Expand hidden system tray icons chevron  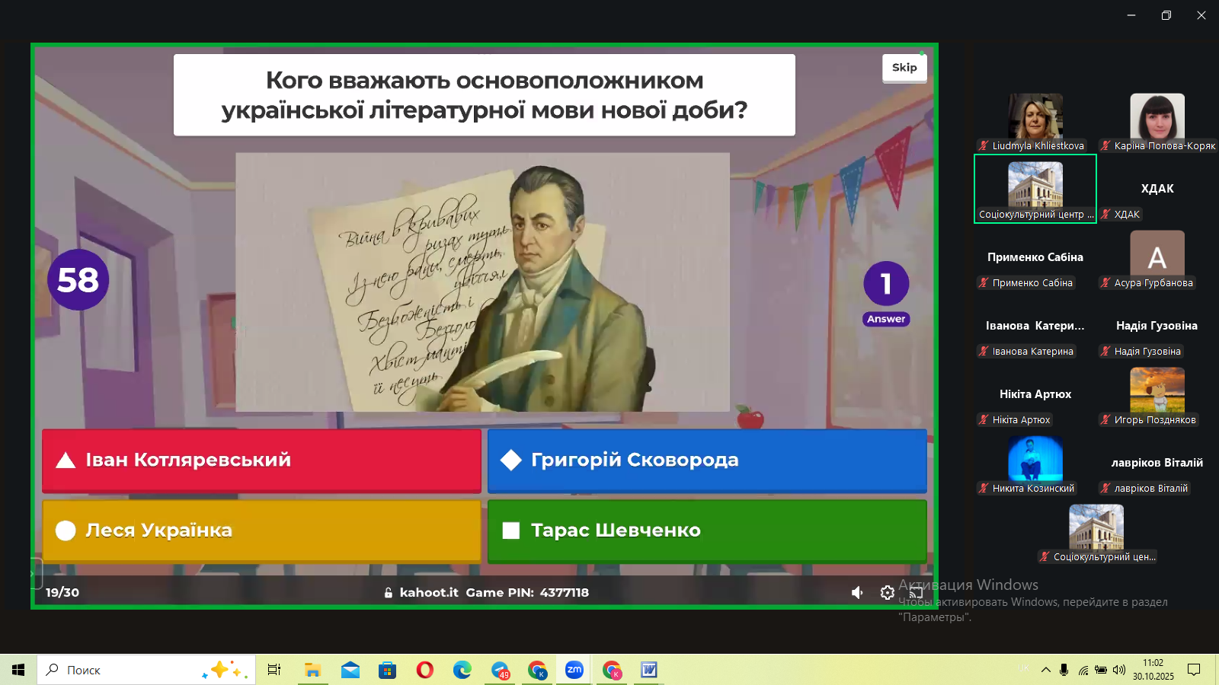1045,670
